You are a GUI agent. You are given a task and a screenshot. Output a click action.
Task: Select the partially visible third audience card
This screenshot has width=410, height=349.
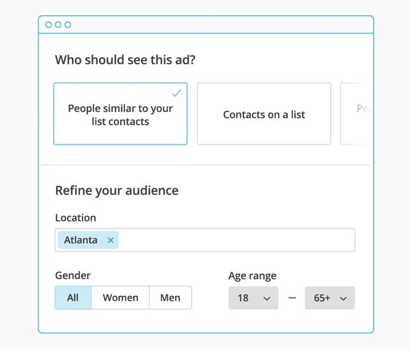[x=356, y=114]
